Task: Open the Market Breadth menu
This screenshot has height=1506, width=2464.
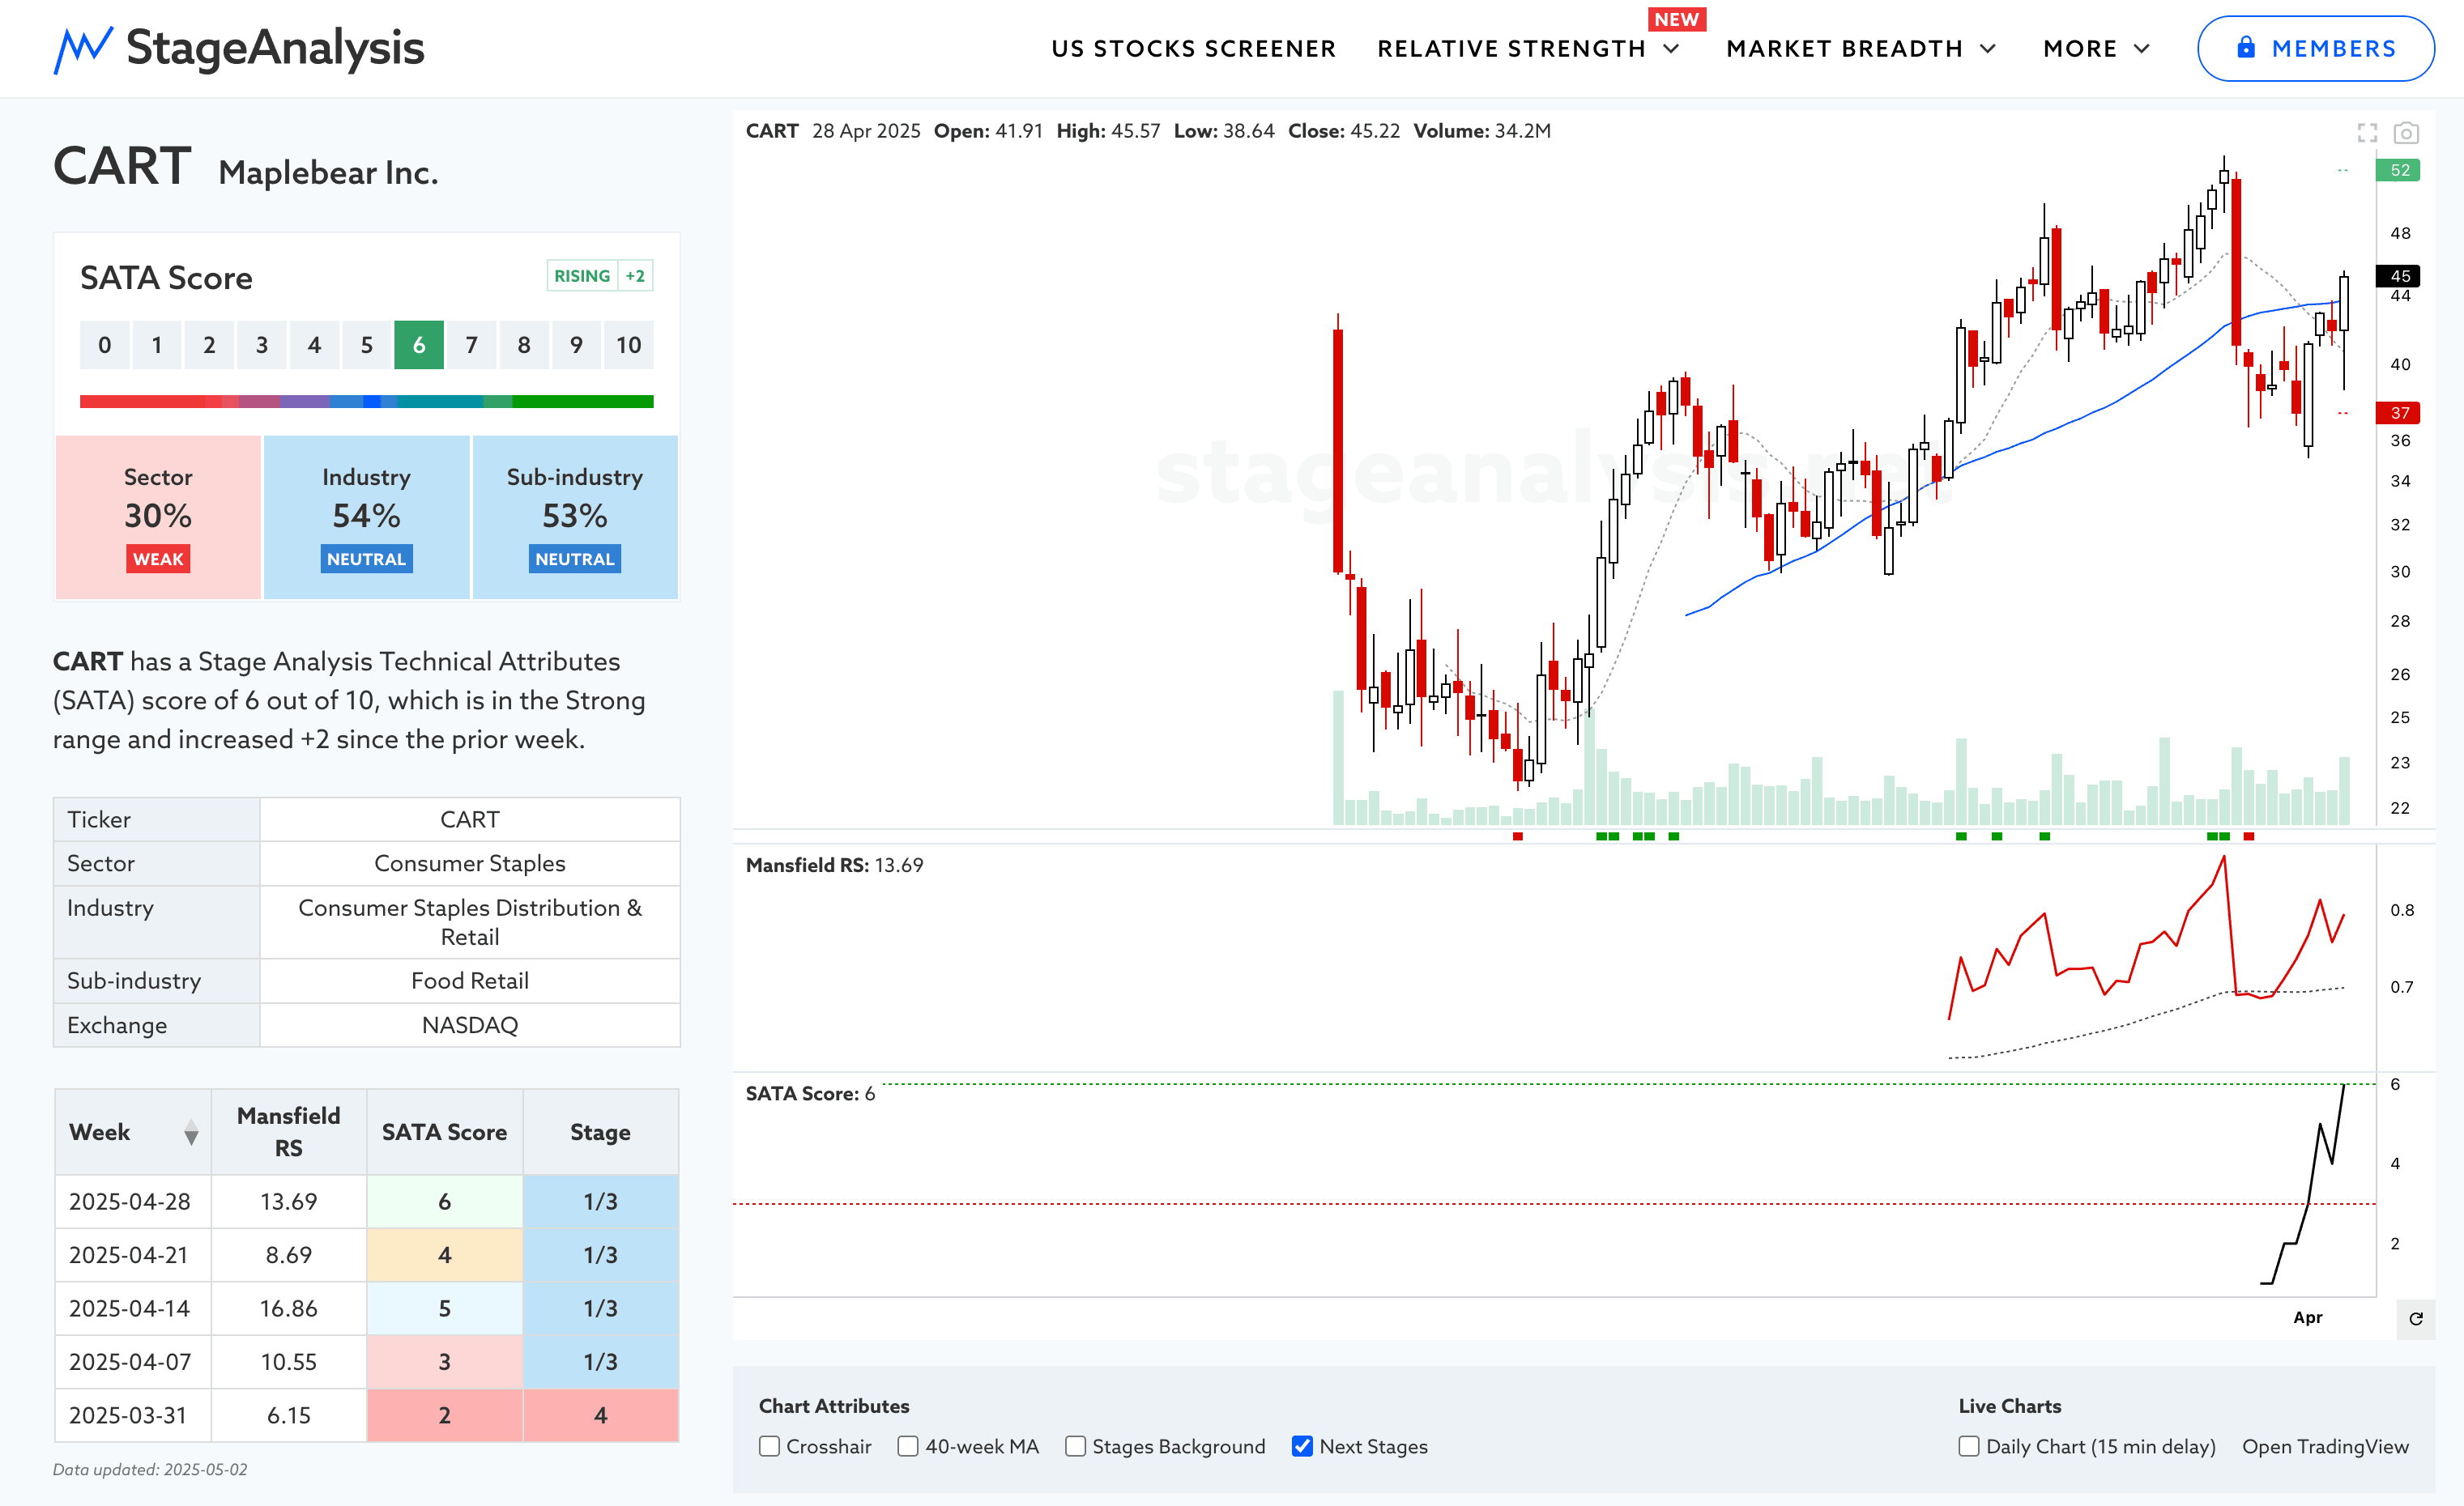Action: coord(1845,49)
